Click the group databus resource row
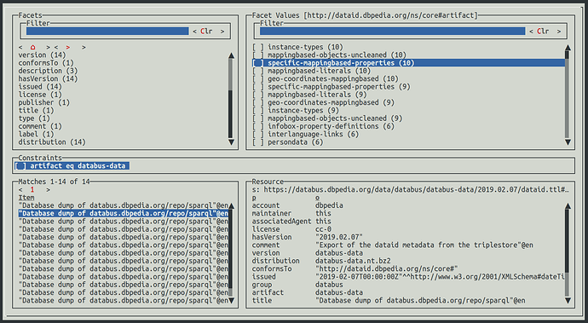This screenshot has height=323, width=588. click(408, 285)
